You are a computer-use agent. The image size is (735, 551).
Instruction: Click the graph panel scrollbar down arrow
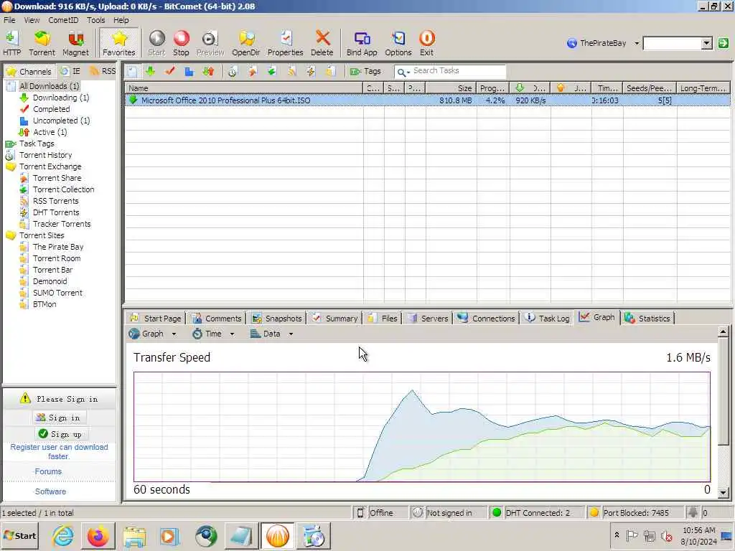723,492
